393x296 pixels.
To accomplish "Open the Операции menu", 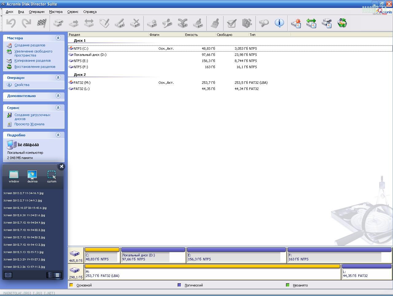I will click(x=37, y=12).
